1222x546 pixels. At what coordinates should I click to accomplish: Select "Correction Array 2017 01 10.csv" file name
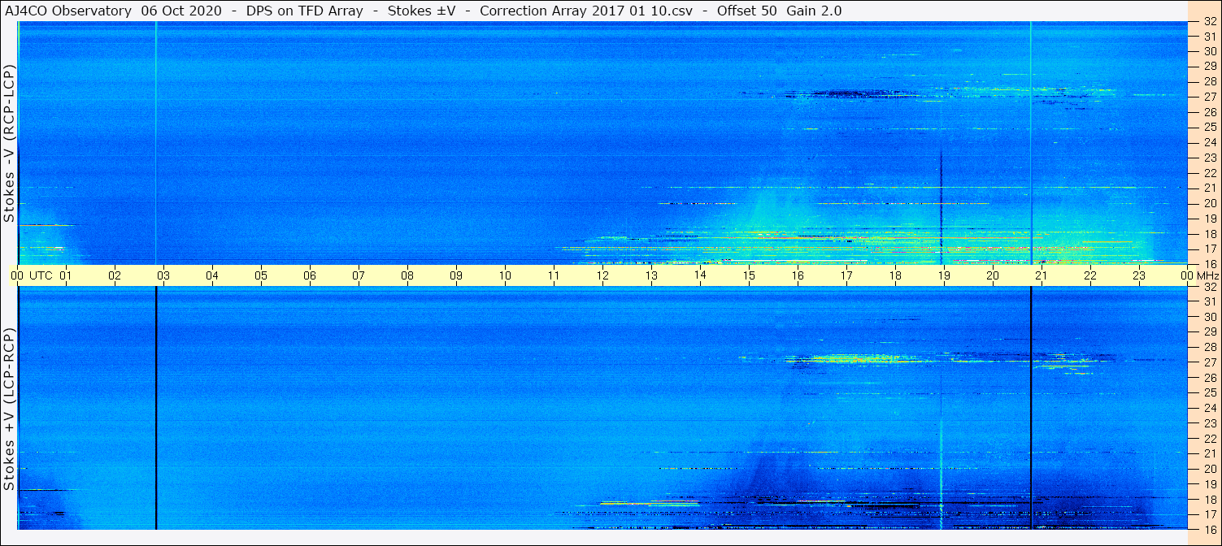point(585,11)
